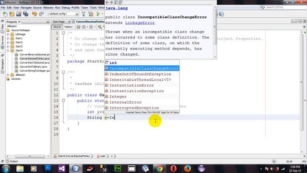Open the Navigate menu
The height and width of the screenshot is (173, 307).
[26, 8]
